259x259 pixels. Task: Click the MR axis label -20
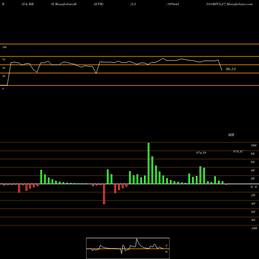253,195
